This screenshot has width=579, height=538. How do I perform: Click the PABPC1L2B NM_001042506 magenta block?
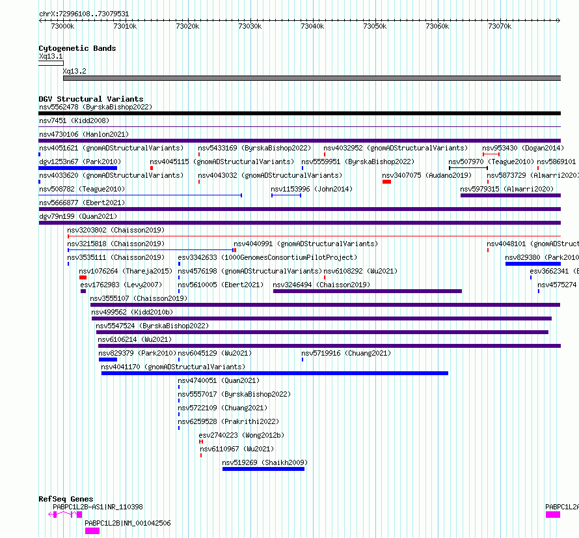(x=92, y=531)
